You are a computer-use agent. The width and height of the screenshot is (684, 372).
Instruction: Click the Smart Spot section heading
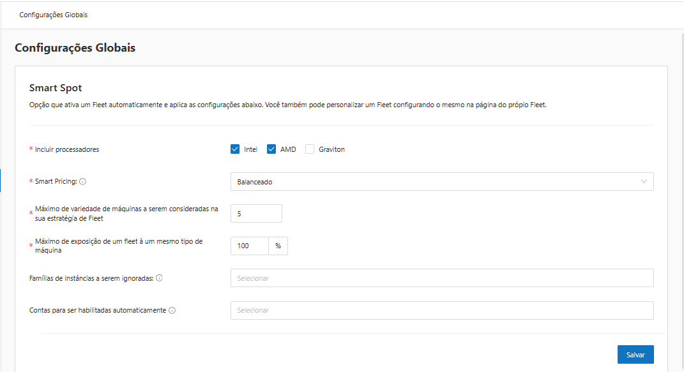[x=56, y=88]
